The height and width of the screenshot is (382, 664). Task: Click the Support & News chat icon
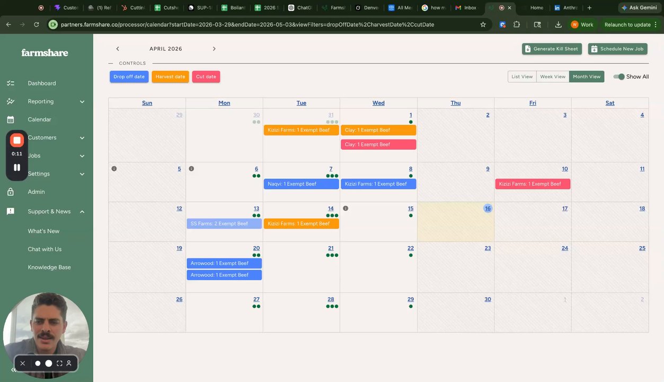(11, 211)
